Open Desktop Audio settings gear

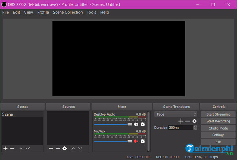coord(143,124)
